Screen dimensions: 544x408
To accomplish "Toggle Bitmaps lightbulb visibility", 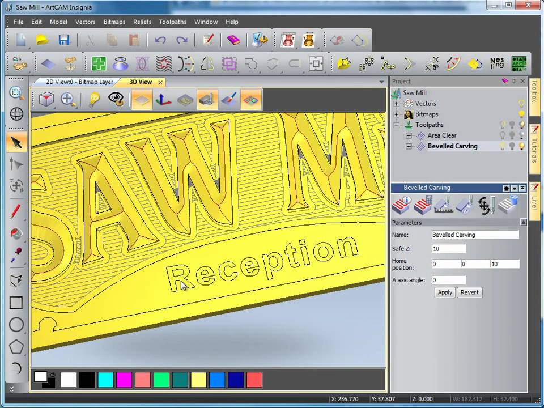I will point(521,114).
